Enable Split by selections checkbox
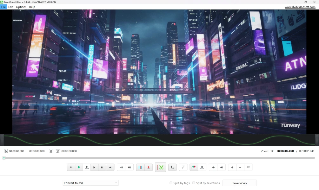This screenshot has height=190, width=319. 194,183
